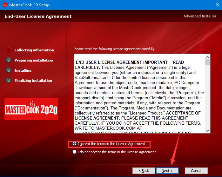Image resolution: width=222 pixels, height=177 pixels.
Task: Click the 'MasterCook 20 Setup' title text
Action: (x=30, y=5)
